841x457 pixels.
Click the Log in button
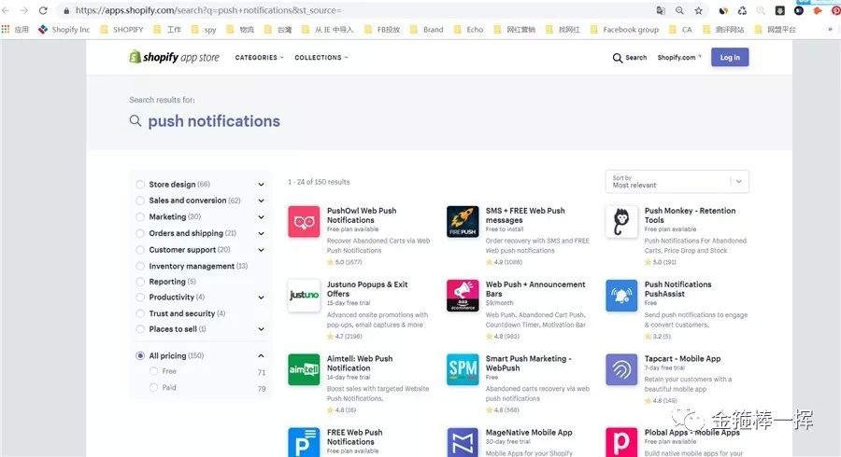tap(730, 58)
